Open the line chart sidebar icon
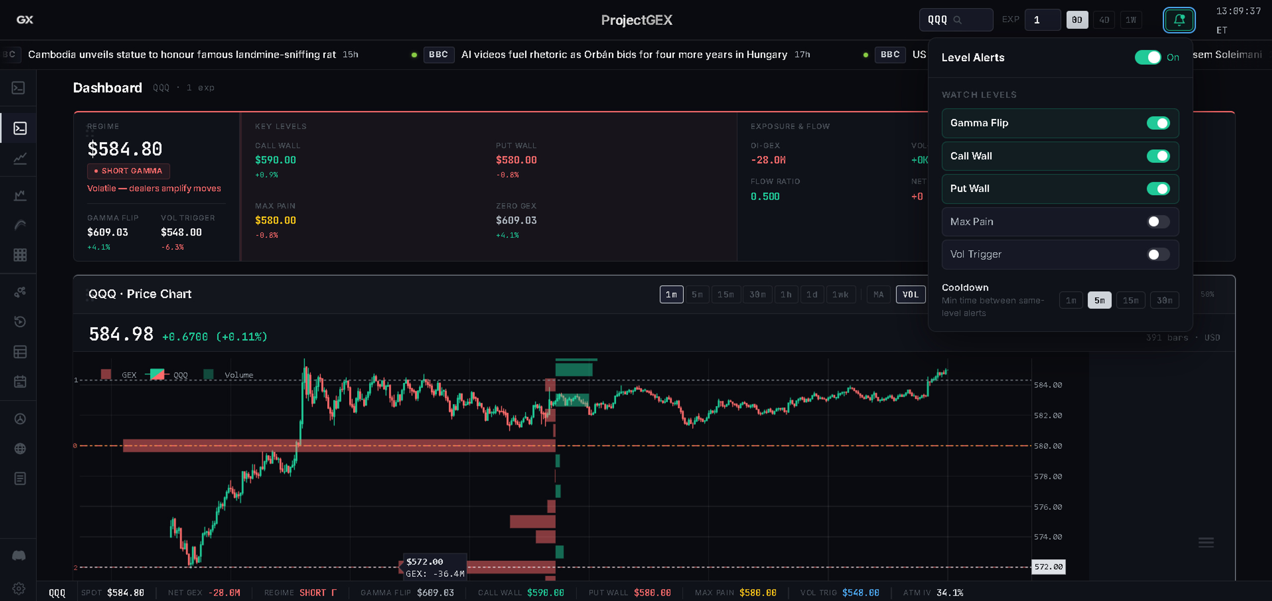This screenshot has width=1272, height=601. point(20,158)
